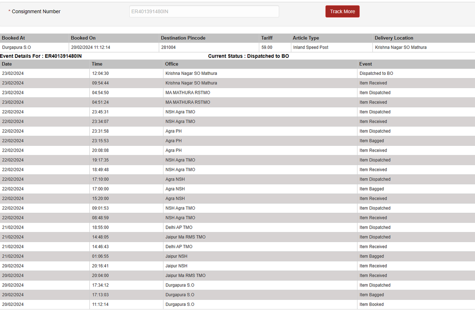Select Jaipur Ma RMS TMO in the 14:48:05 row

coord(185,237)
